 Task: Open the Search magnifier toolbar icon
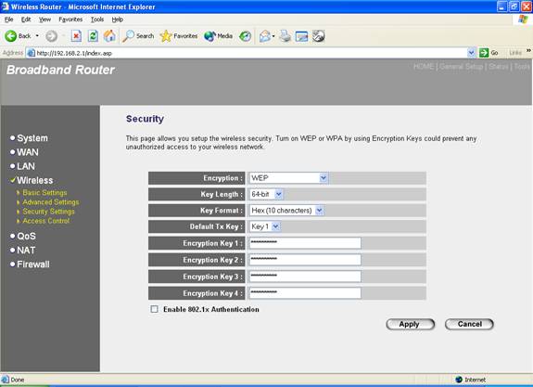point(128,36)
